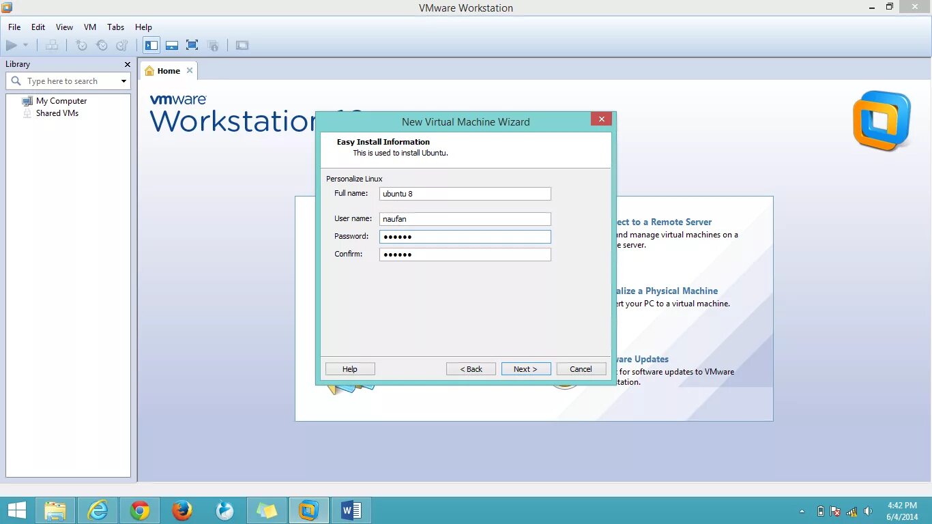This screenshot has height=524, width=932.
Task: Open the Snapshot Manager wrench-clock icon
Action: [122, 46]
